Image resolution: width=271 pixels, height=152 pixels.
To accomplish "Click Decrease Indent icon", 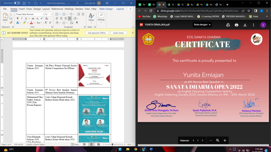I will [x=79, y=14].
